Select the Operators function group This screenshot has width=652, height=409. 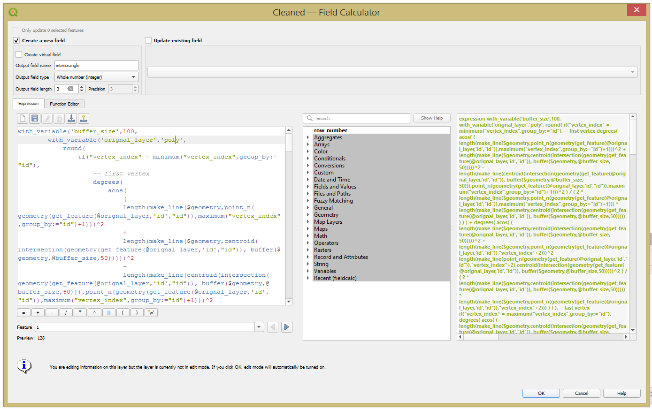(x=326, y=243)
